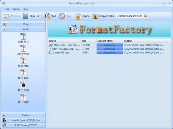Image resolution: width=173 pixels, height=129 pixels.
Task: Click the browse folder icon beside output path
Action: [146, 16]
